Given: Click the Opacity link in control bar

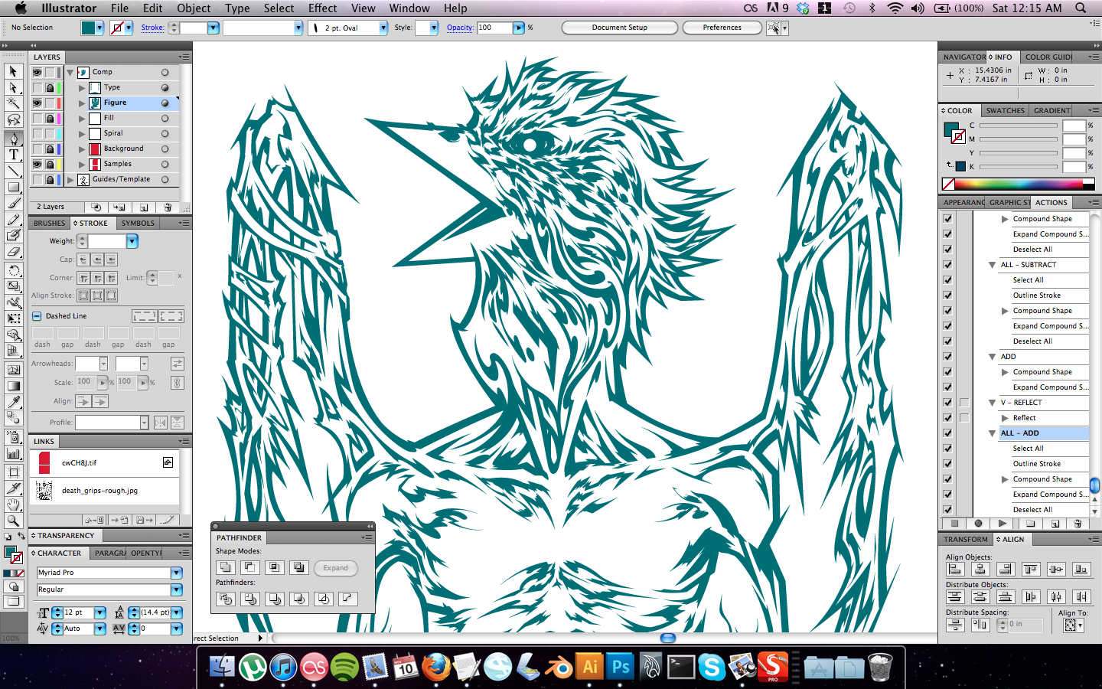Looking at the screenshot, I should coord(460,28).
